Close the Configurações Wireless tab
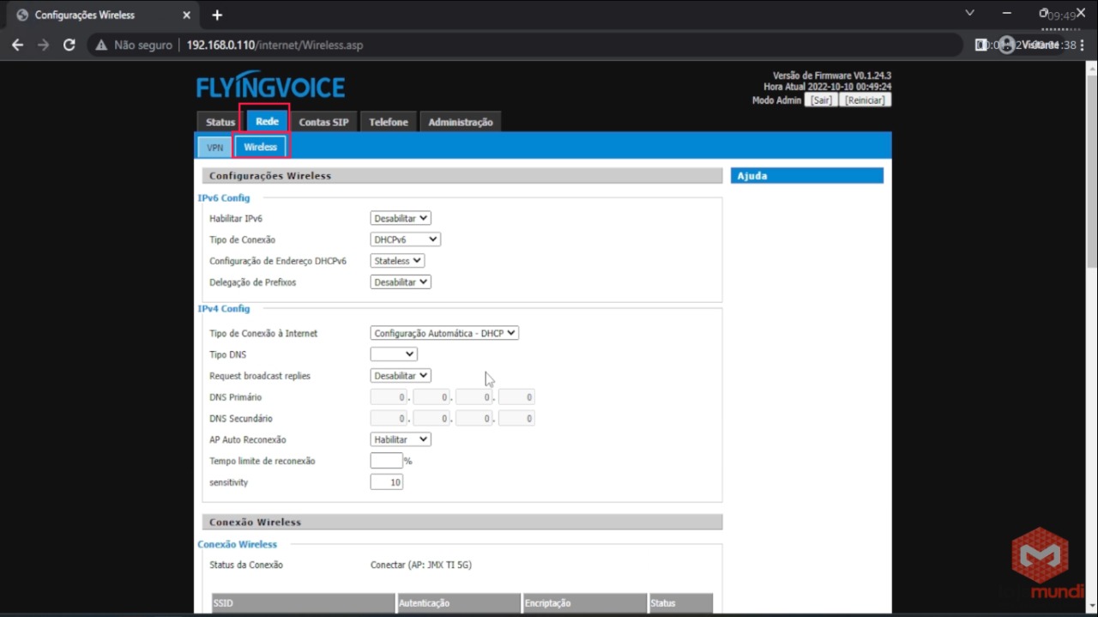Screen dimensions: 1098x617 (x=186, y=15)
